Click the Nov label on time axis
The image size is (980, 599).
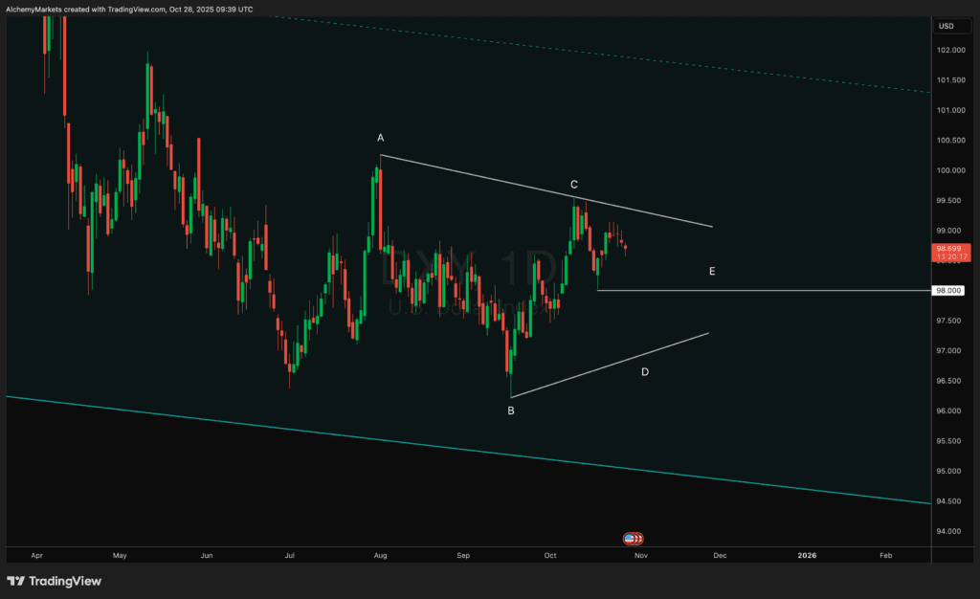640,555
